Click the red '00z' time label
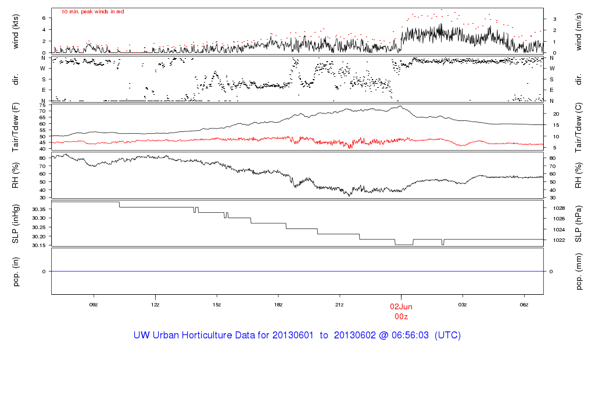 pyautogui.click(x=401, y=317)
